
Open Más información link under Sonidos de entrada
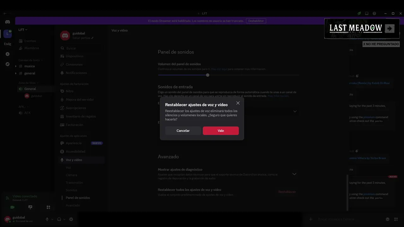pos(278,96)
